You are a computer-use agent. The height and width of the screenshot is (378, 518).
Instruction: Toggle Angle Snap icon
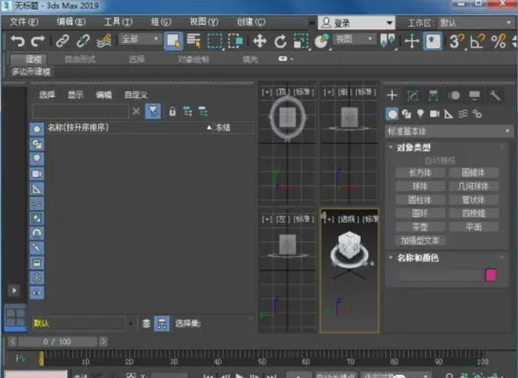point(477,41)
